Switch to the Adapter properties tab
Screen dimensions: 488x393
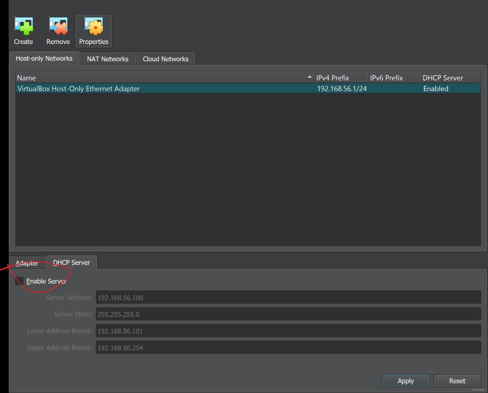(x=27, y=263)
